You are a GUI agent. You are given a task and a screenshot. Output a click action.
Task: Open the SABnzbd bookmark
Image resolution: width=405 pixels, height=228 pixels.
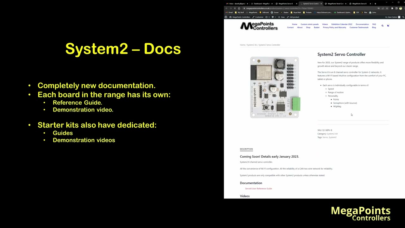[x=264, y=12]
